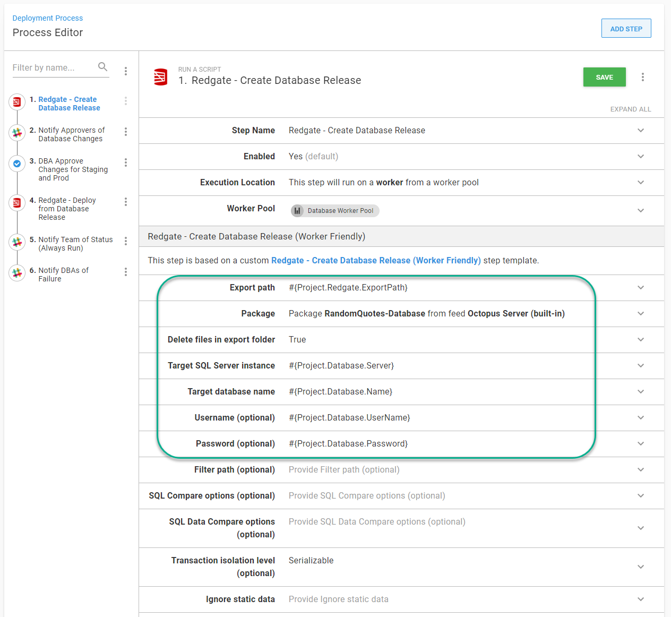The width and height of the screenshot is (671, 617).
Task: Click the Slack icon of step 6
Action: click(17, 273)
